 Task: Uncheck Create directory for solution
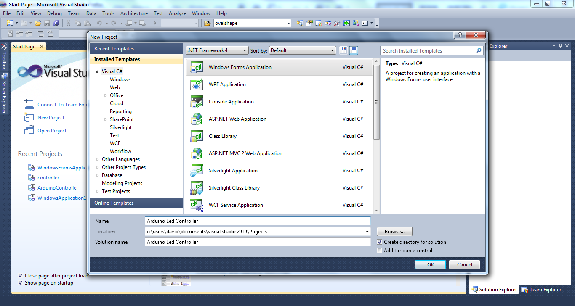pyautogui.click(x=380, y=242)
